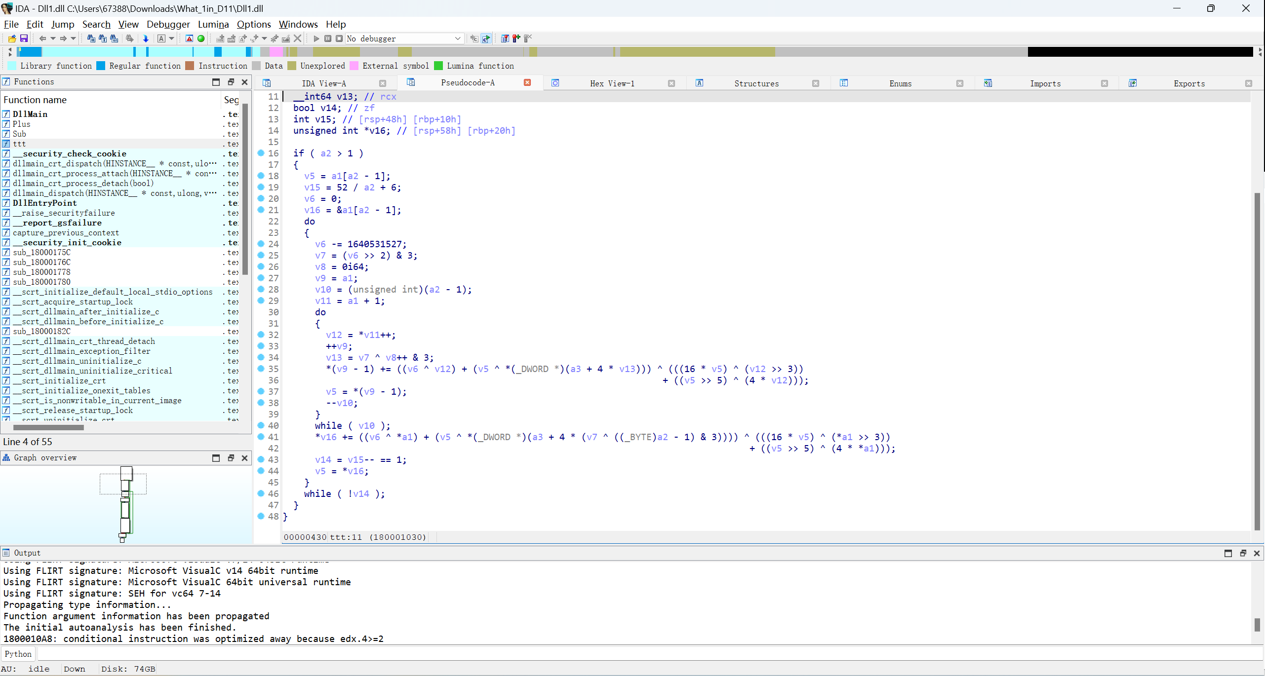Screen dimensions: 1265x676
Task: Toggle breakpoint dot at line 16
Action: [261, 153]
